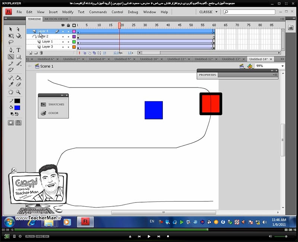Expand the Swatches Color panel arrows

(62, 95)
